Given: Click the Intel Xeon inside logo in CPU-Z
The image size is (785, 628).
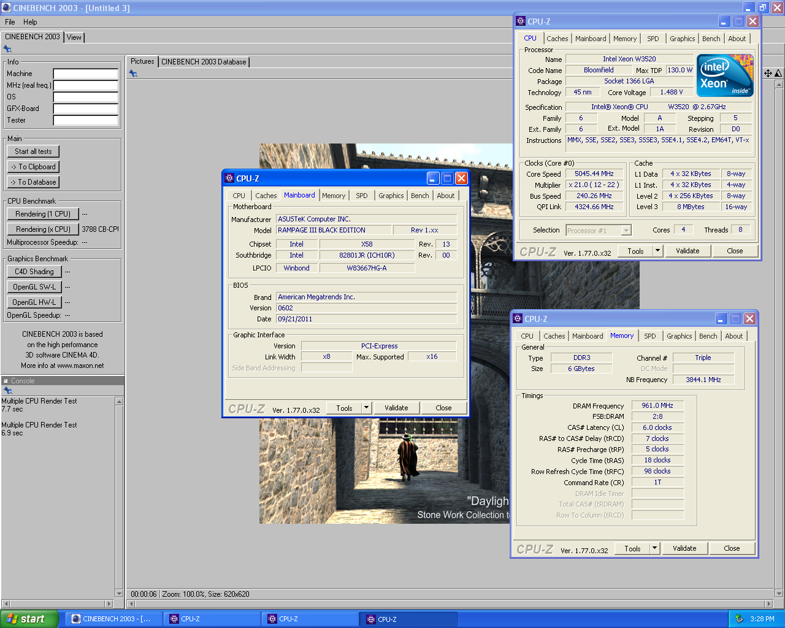Looking at the screenshot, I should click(725, 75).
